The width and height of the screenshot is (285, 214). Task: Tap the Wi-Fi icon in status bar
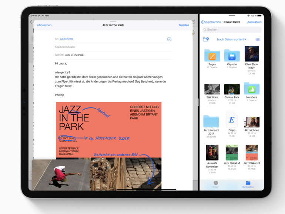248,16
